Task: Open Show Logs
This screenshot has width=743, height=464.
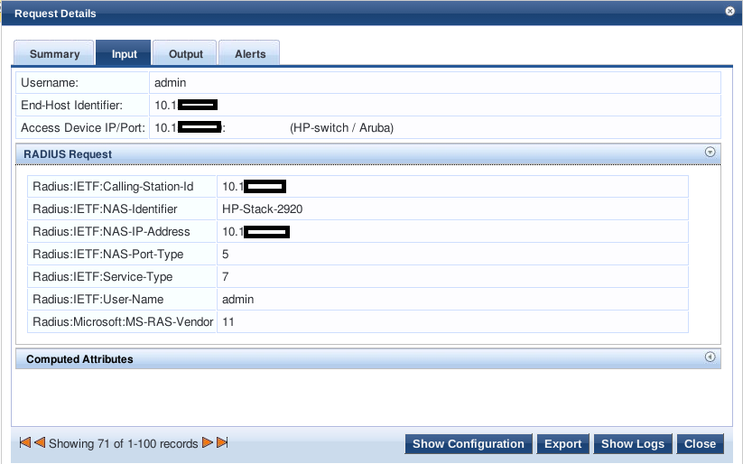Action: coord(633,443)
